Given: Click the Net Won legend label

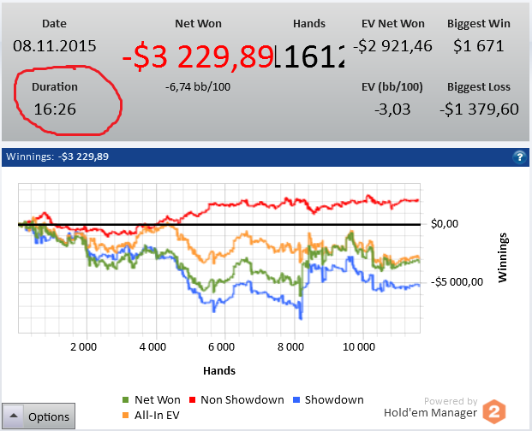Looking at the screenshot, I should coord(158,400).
